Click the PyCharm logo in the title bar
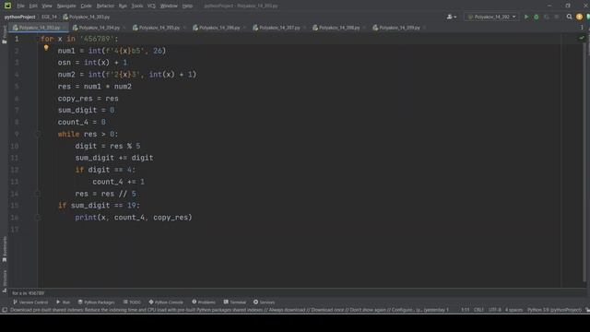The height and width of the screenshot is (332, 590). coord(7,6)
